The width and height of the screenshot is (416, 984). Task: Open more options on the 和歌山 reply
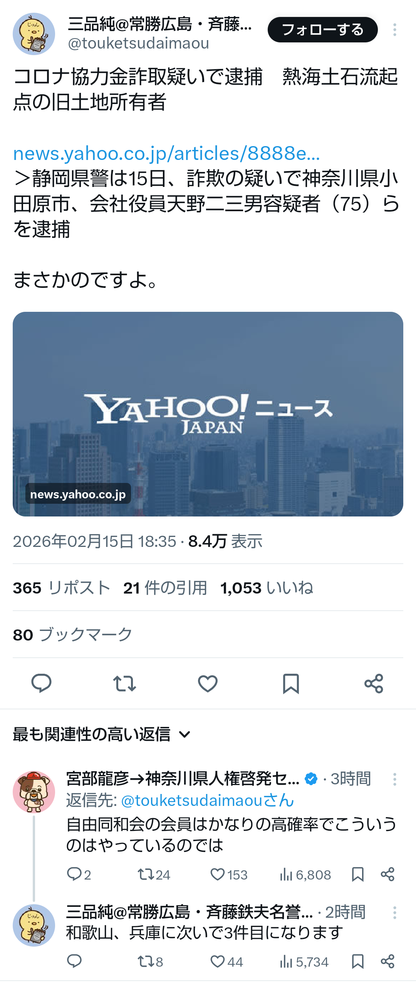(394, 912)
